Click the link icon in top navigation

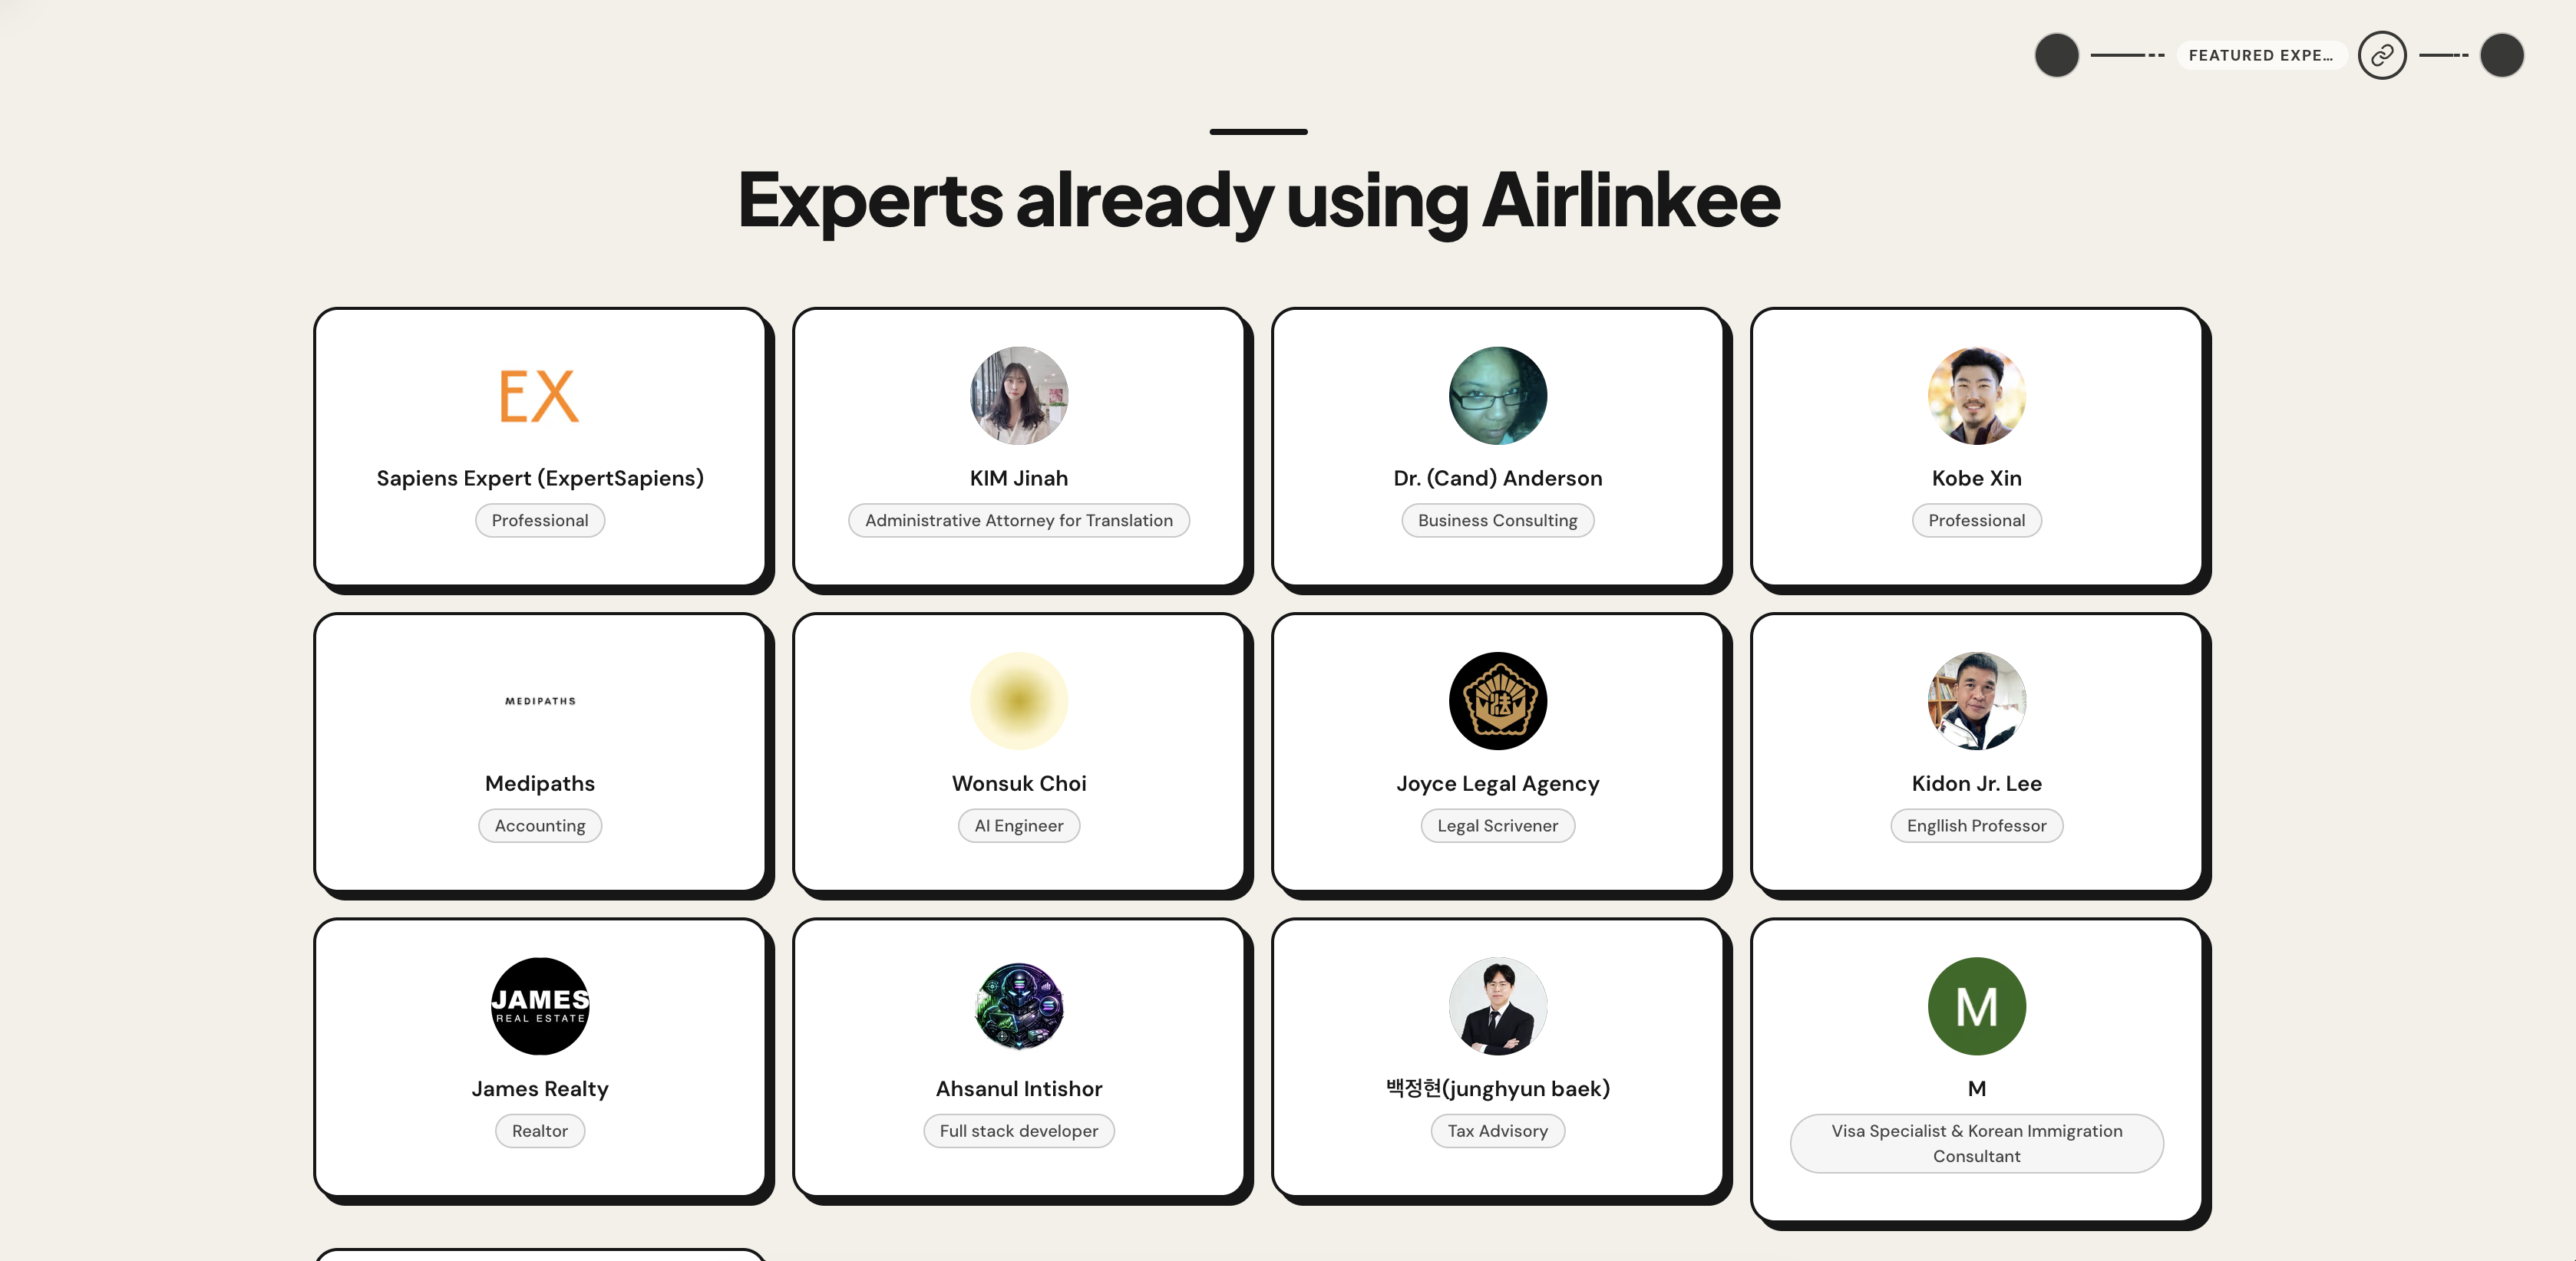2382,55
